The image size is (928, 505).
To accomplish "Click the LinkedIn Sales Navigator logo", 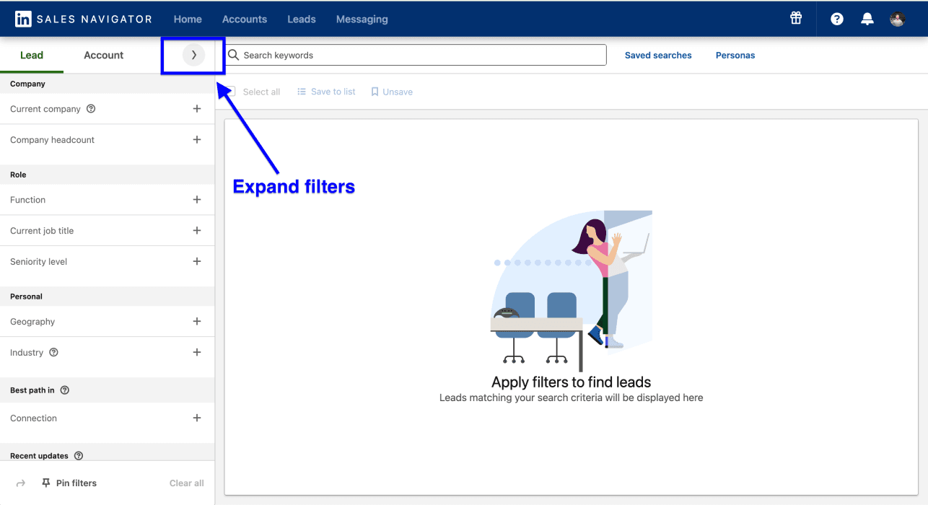I will click(82, 18).
